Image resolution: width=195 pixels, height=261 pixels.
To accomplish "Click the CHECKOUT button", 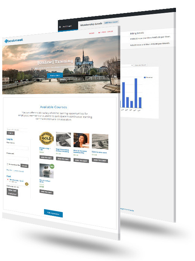I will click(x=12, y=194).
